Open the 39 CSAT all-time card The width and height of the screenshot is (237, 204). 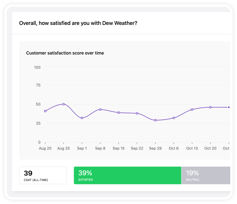(x=43, y=175)
